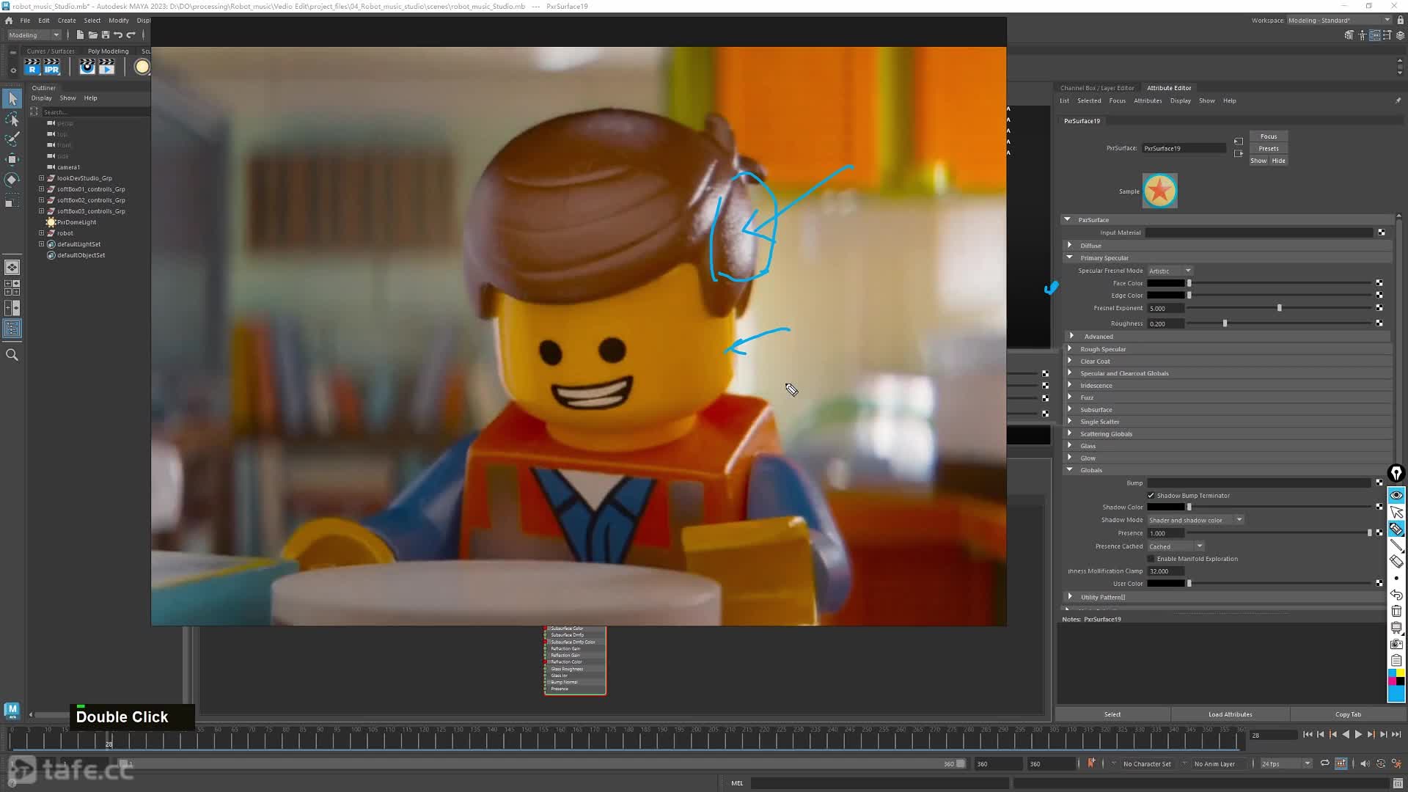
Task: Click the yellow light sphere shelf icon
Action: (142, 67)
